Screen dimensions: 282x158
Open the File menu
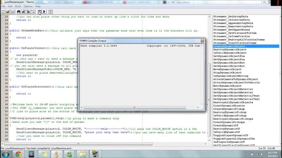click(4, 6)
